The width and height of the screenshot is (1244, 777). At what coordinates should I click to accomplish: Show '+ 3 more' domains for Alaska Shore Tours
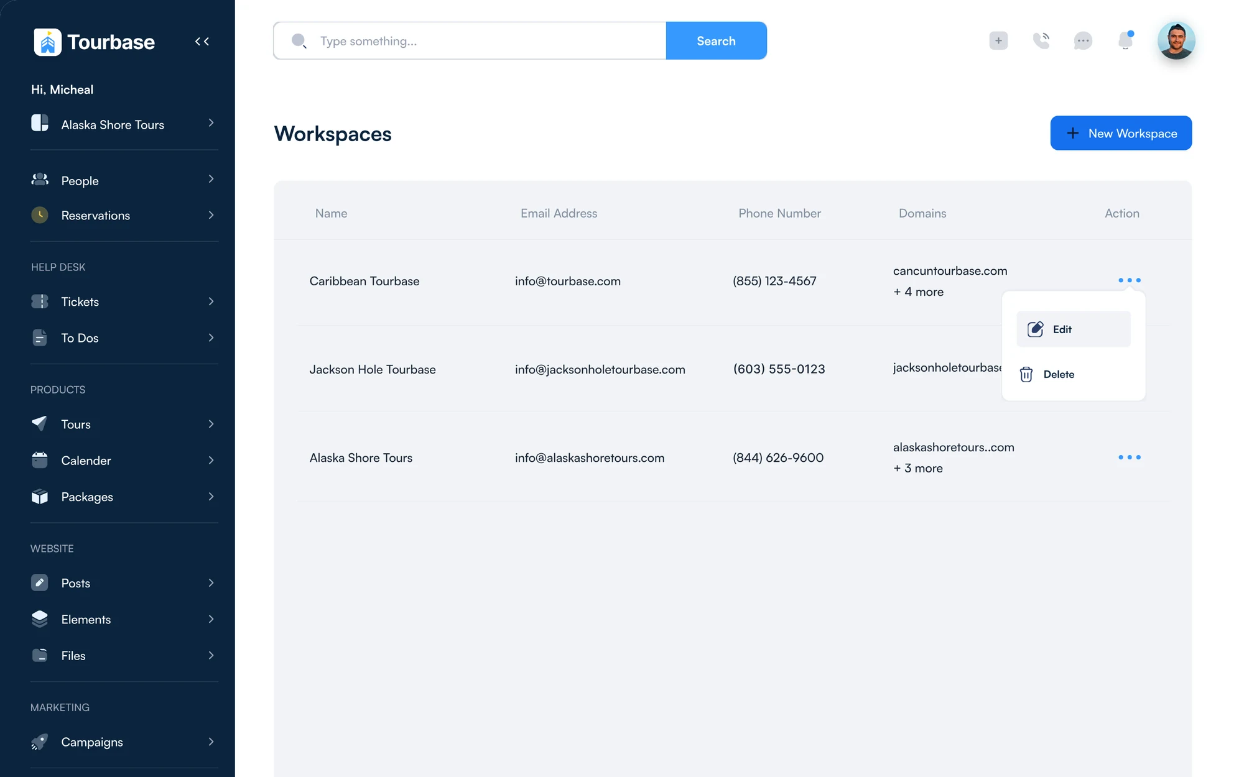pyautogui.click(x=918, y=468)
